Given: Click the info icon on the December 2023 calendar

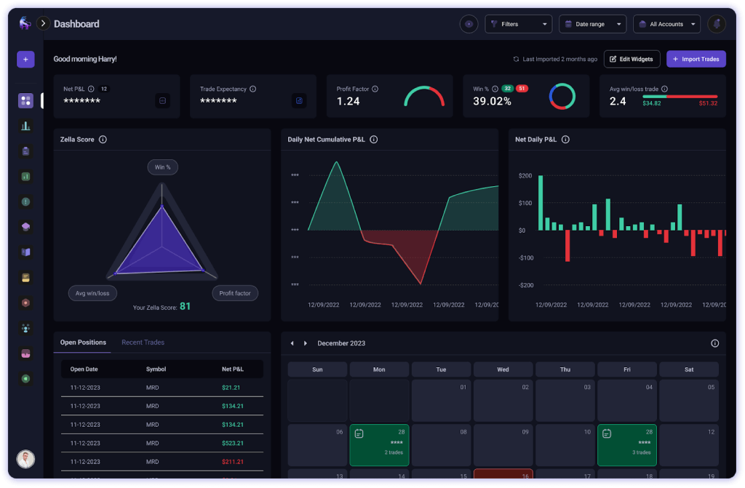Looking at the screenshot, I should [x=714, y=343].
